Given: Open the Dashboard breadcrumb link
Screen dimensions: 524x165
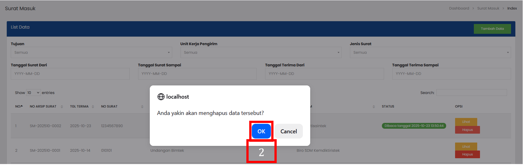Looking at the screenshot, I should 459,8.
